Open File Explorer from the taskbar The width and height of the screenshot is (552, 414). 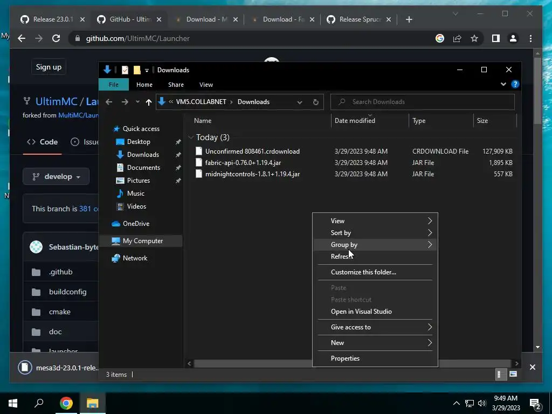[x=92, y=403]
